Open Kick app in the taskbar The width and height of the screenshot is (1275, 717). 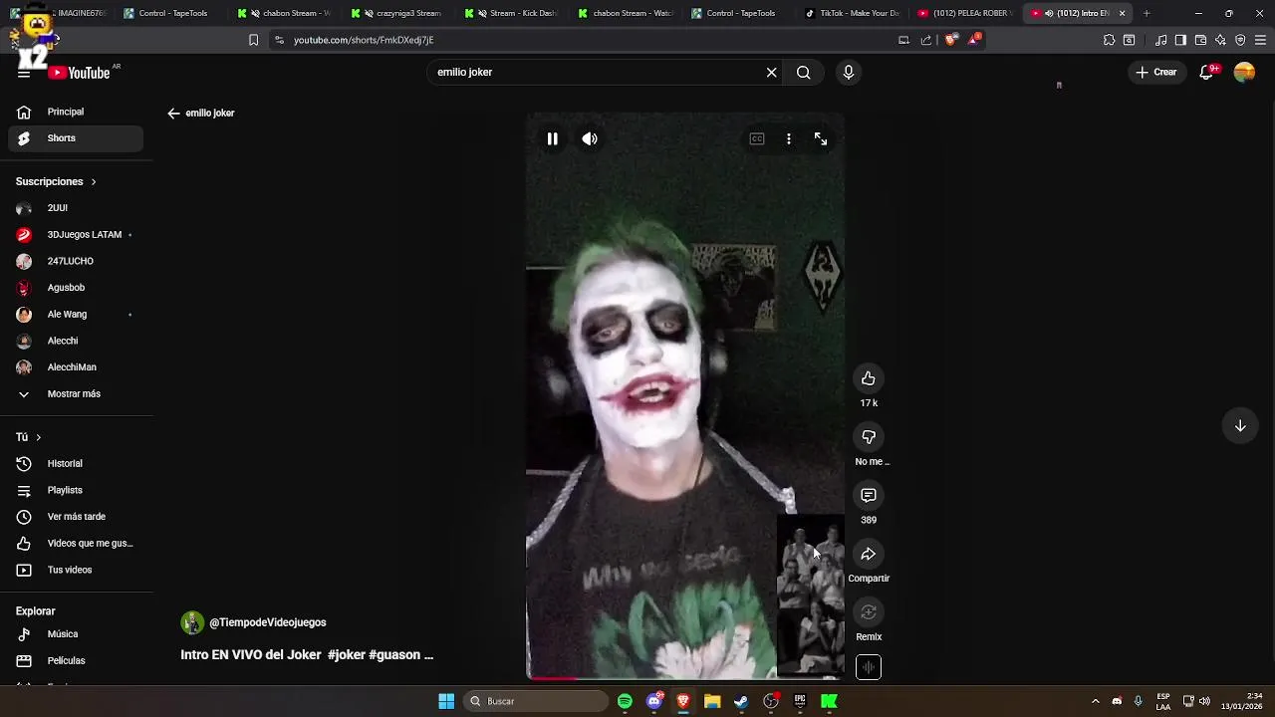coord(829,701)
